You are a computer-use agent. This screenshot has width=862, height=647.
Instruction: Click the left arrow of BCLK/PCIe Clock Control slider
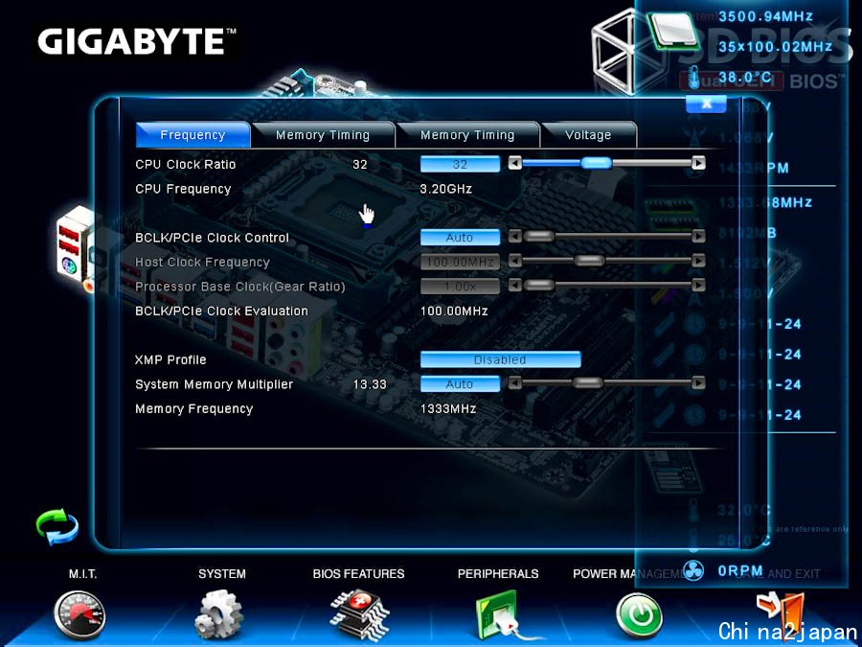point(515,237)
